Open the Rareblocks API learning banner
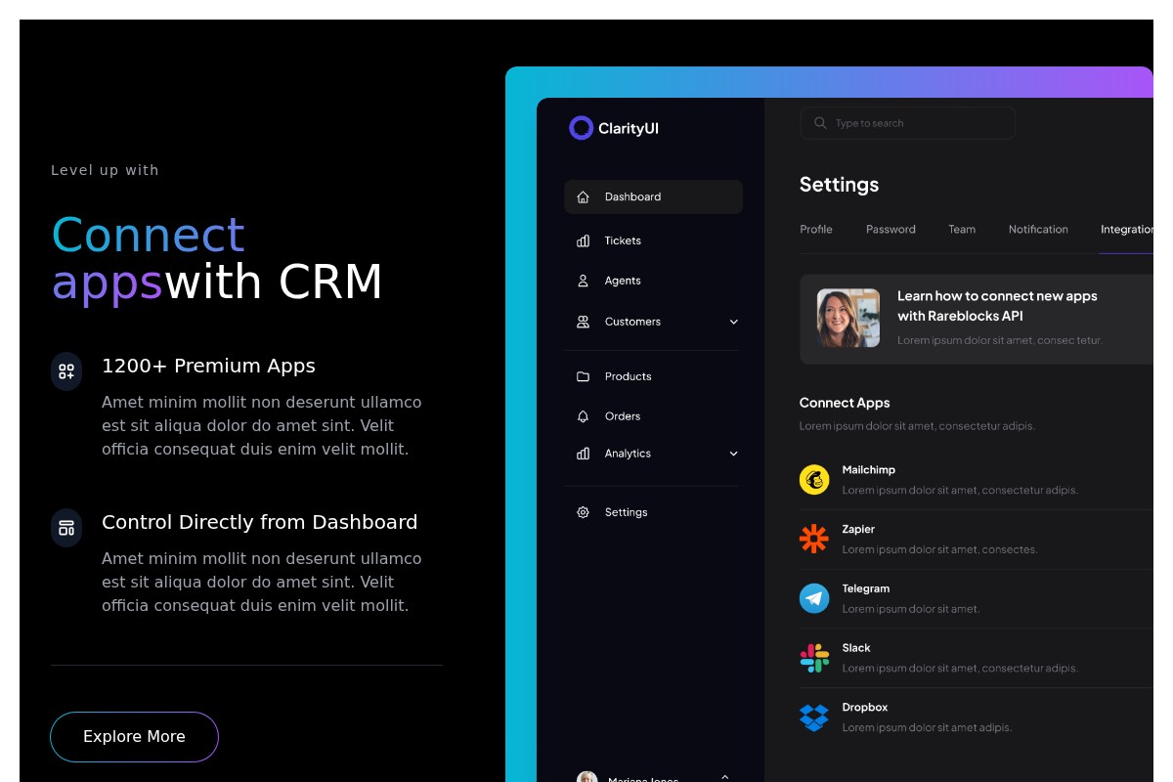1173x782 pixels. click(x=987, y=317)
